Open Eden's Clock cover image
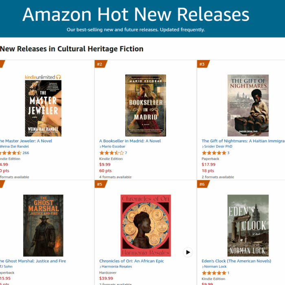The image size is (285, 285). [248, 226]
